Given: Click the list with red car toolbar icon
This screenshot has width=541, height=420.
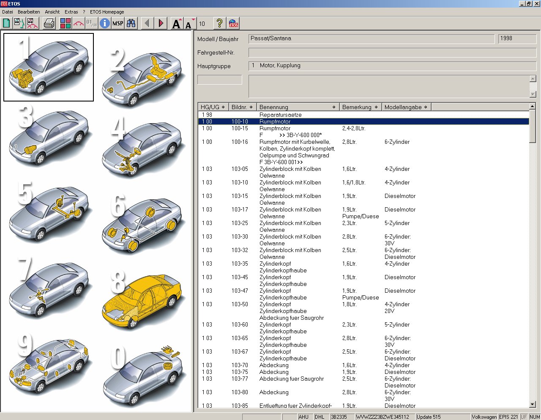Looking at the screenshot, I should click(33, 23).
